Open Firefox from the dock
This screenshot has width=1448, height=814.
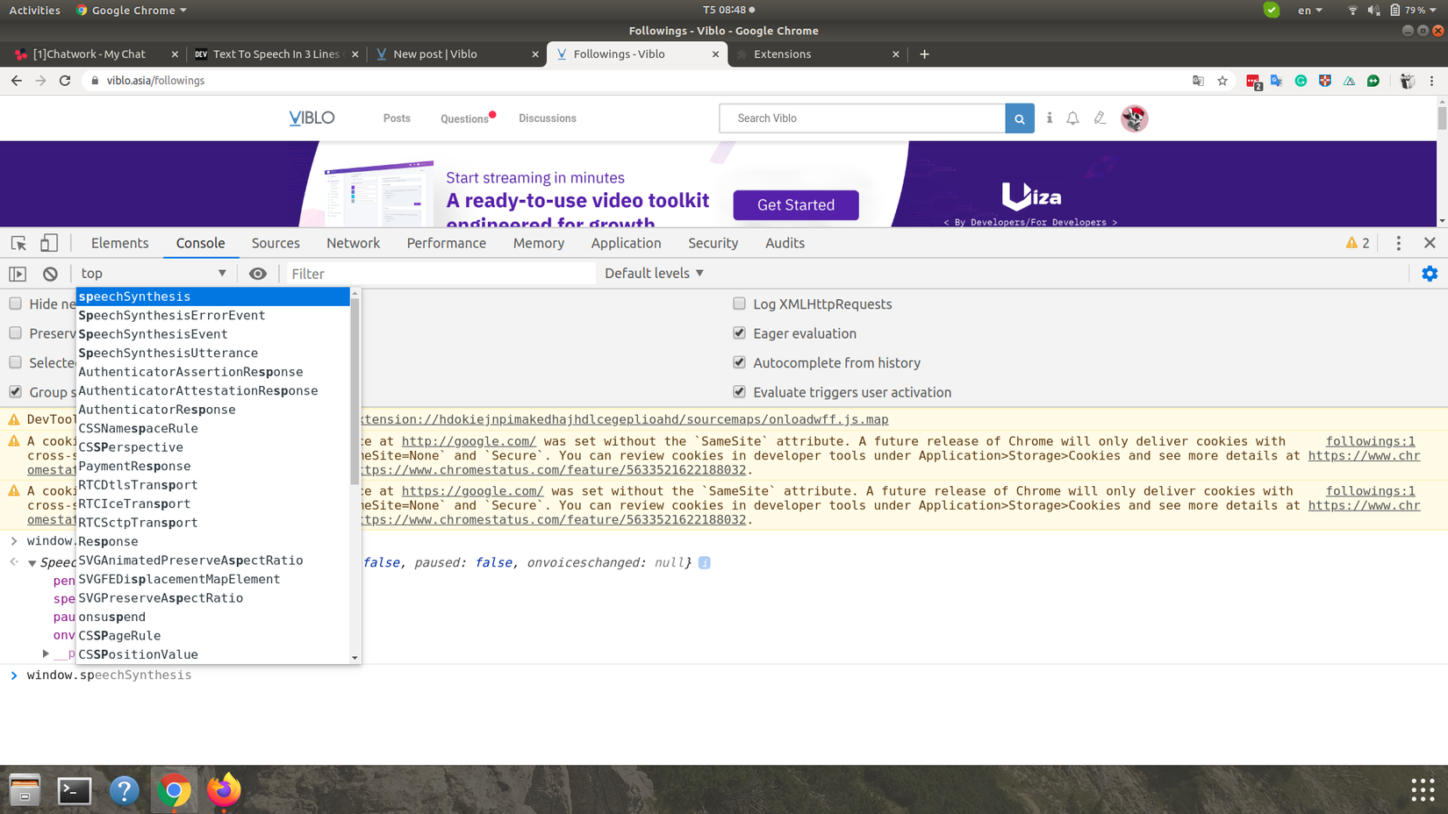click(224, 790)
